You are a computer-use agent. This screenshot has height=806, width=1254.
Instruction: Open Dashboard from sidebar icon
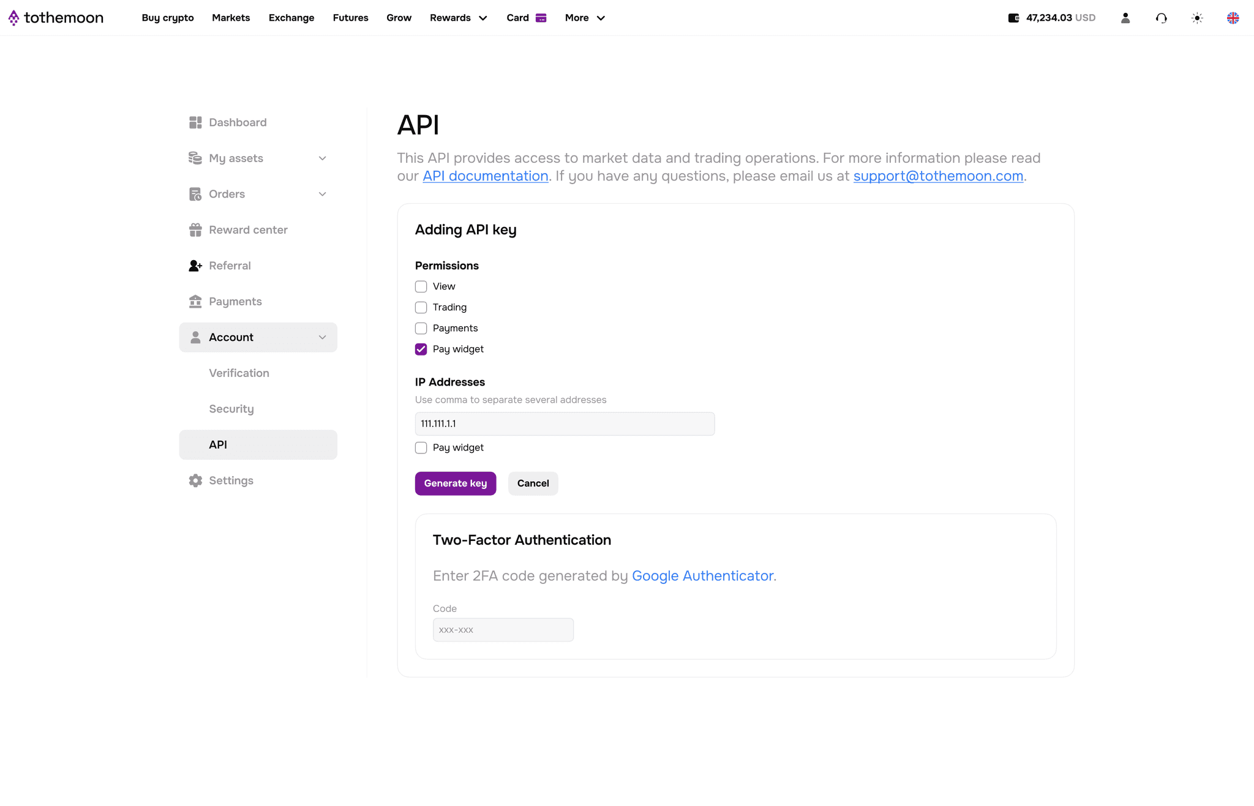tap(195, 122)
